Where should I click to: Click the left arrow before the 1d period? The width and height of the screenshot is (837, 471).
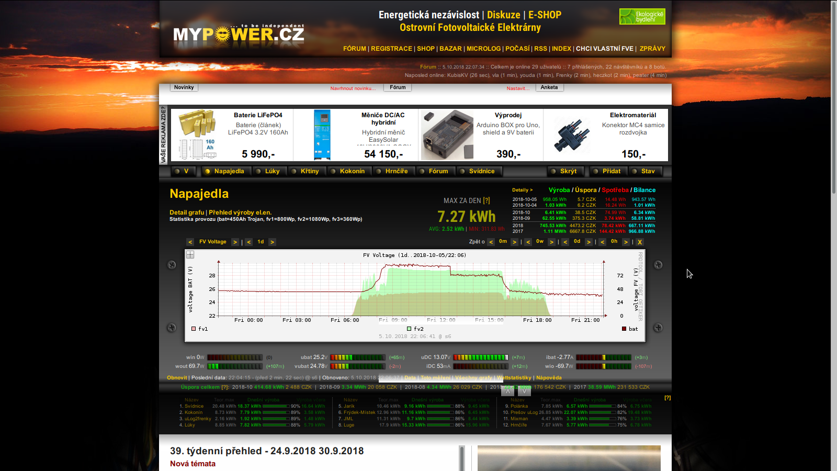coord(249,242)
